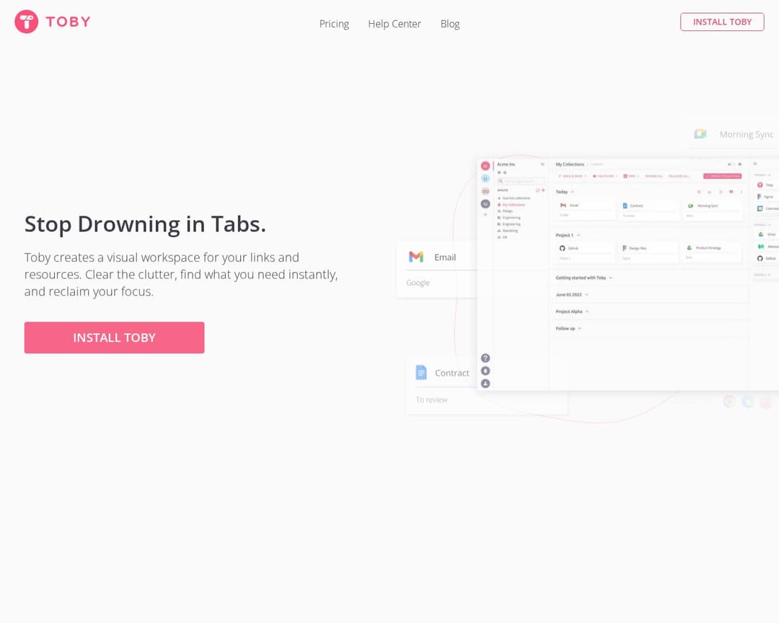Select My Collections in the spaces list
This screenshot has width=779, height=623.
pos(511,205)
